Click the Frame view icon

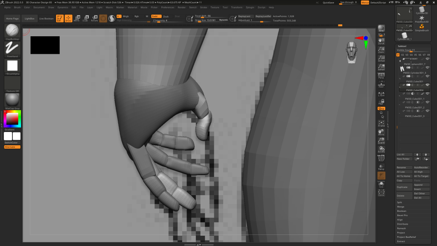[x=381, y=124]
